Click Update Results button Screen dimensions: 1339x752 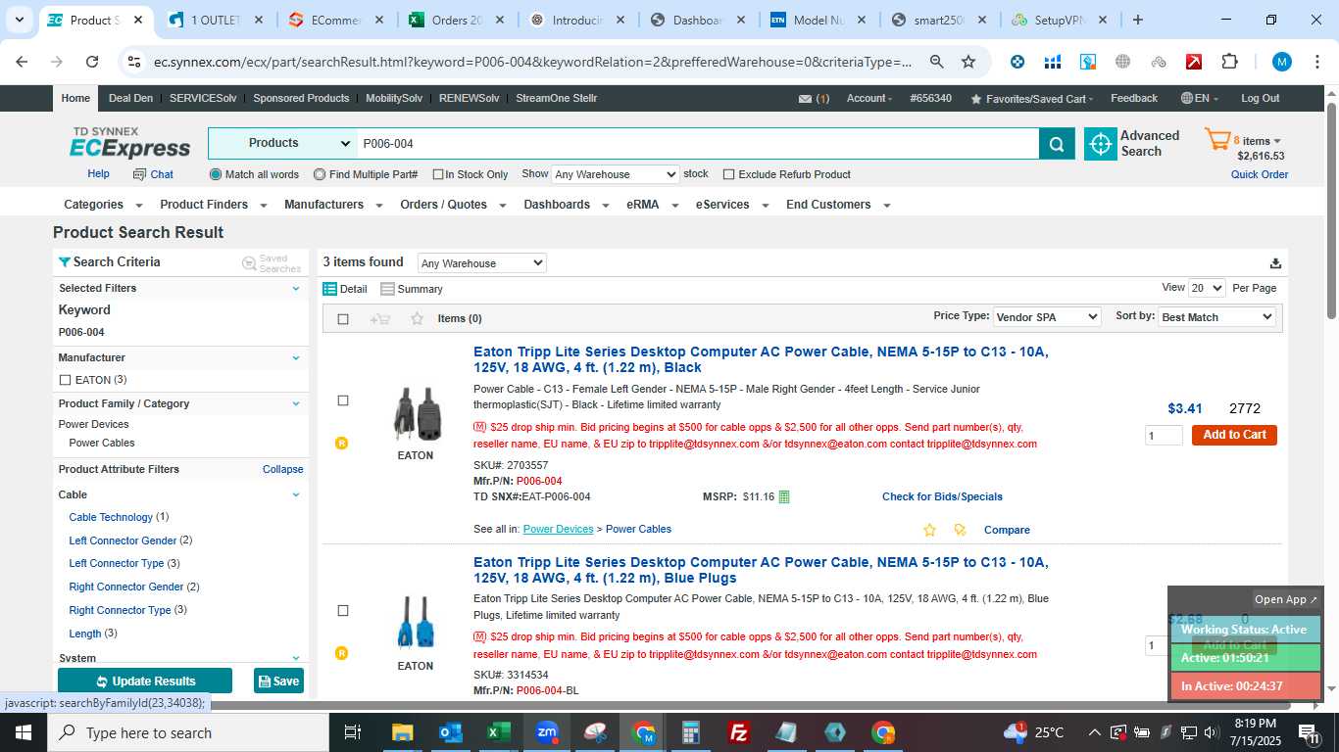pos(145,681)
